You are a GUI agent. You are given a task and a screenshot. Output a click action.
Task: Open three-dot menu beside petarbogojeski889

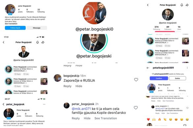click(x=187, y=68)
